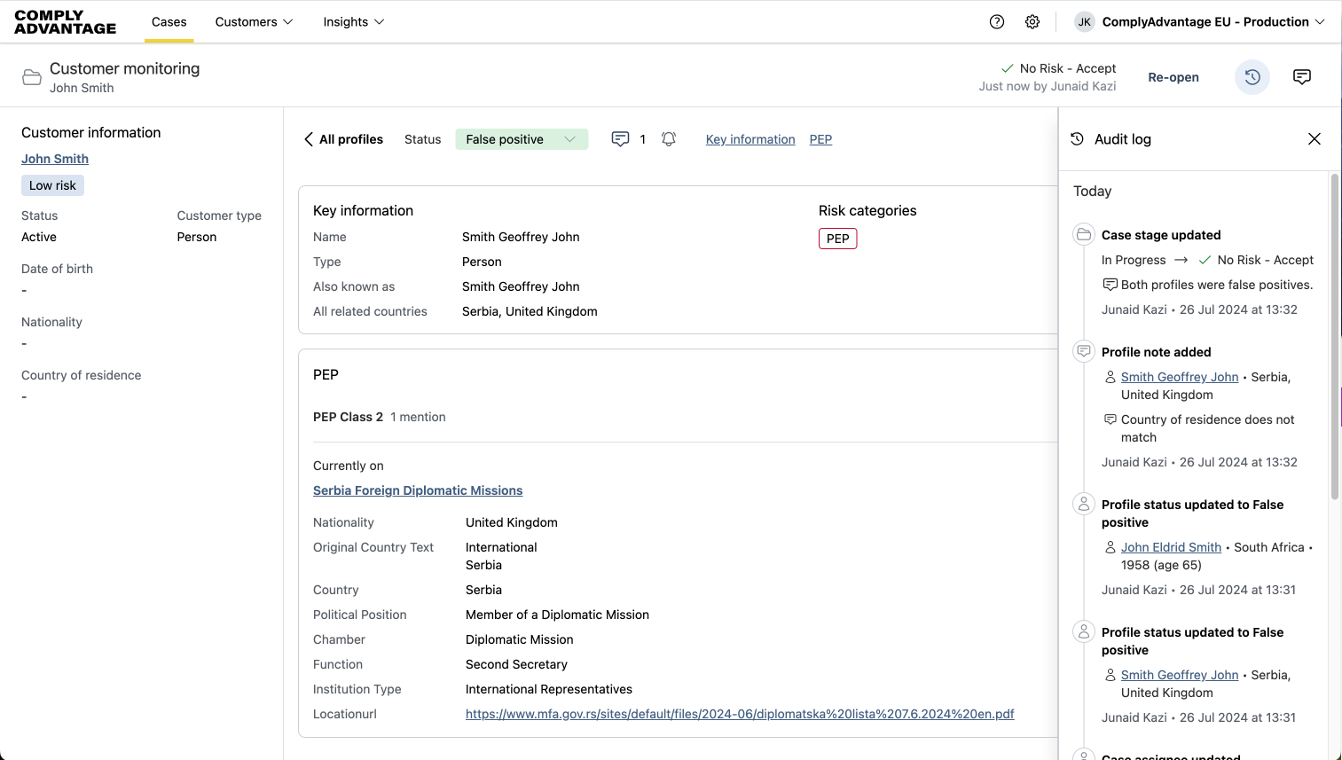Switch to the Cases tab

click(x=169, y=22)
